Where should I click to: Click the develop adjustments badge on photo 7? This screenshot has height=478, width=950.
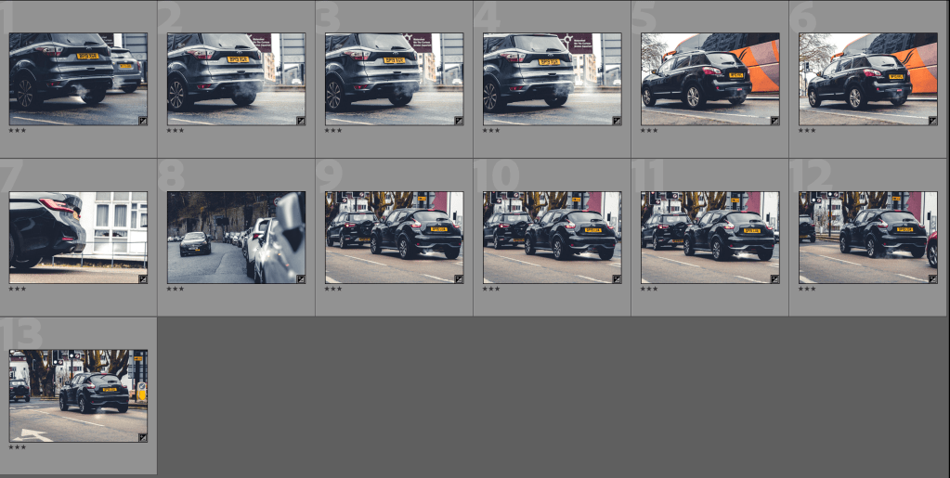[x=143, y=278]
